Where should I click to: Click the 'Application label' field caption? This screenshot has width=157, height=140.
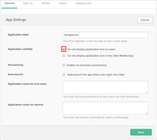[x=18, y=35]
